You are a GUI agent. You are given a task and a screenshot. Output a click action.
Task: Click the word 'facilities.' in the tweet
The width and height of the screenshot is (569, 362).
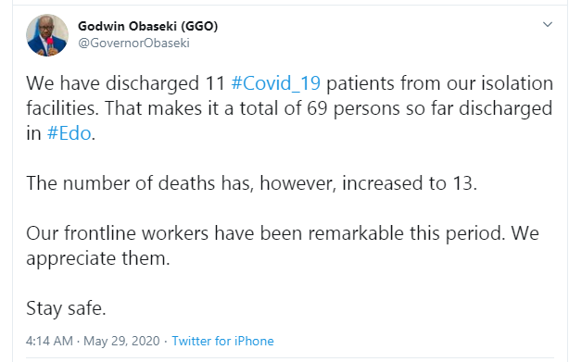tap(62, 108)
